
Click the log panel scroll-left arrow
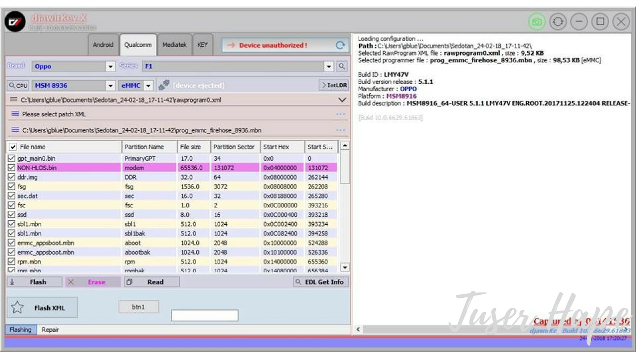[359, 330]
